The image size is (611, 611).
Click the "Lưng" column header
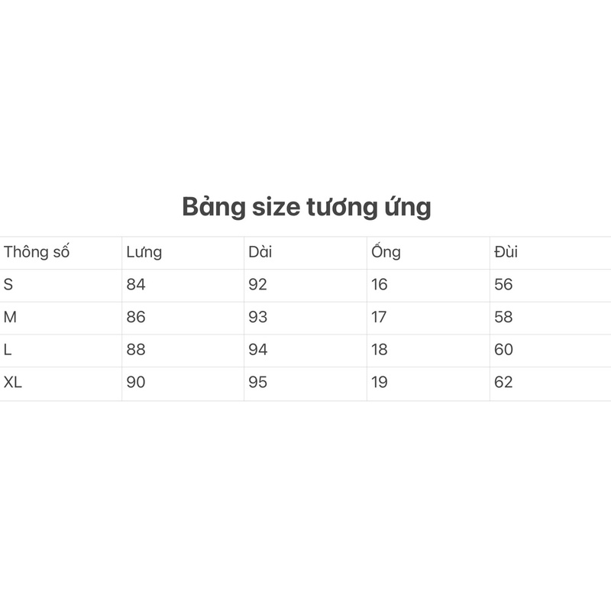144,252
